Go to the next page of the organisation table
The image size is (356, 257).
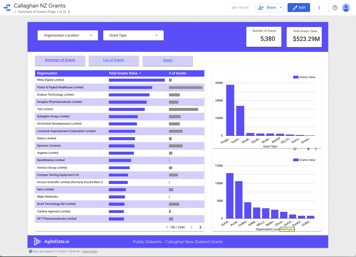[x=200, y=227]
